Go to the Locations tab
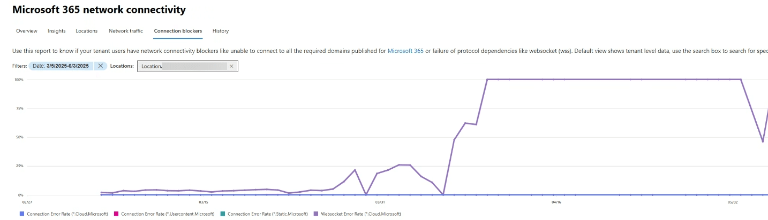Screen dimensions: 768x220 [x=87, y=31]
